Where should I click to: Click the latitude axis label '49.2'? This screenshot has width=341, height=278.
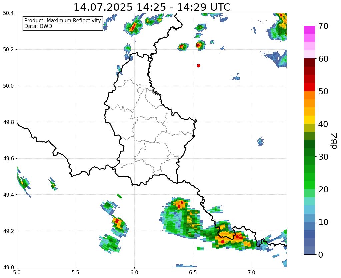(x=8, y=231)
